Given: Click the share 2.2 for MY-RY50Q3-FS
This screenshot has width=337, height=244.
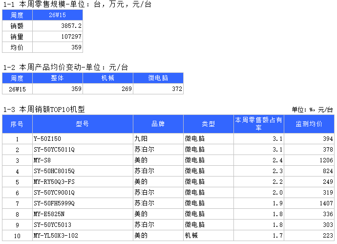Looking at the screenshot, I should point(259,181).
